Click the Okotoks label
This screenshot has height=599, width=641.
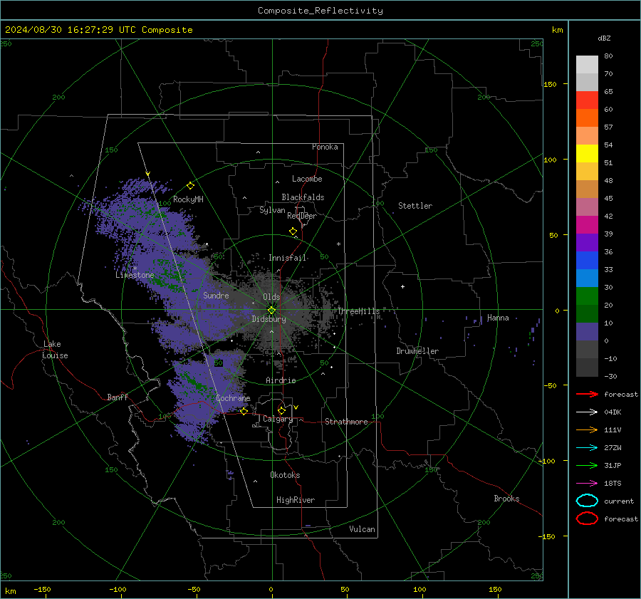click(285, 475)
